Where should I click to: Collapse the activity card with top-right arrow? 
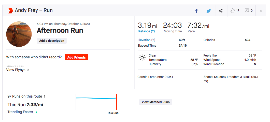(x=261, y=11)
